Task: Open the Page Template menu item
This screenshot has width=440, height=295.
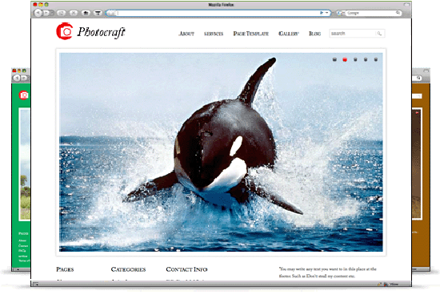Action: click(x=251, y=34)
